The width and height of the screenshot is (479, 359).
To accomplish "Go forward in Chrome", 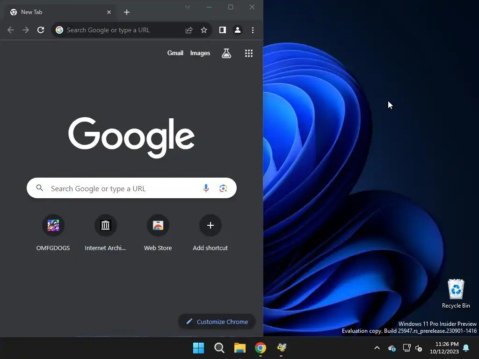I will tap(26, 30).
